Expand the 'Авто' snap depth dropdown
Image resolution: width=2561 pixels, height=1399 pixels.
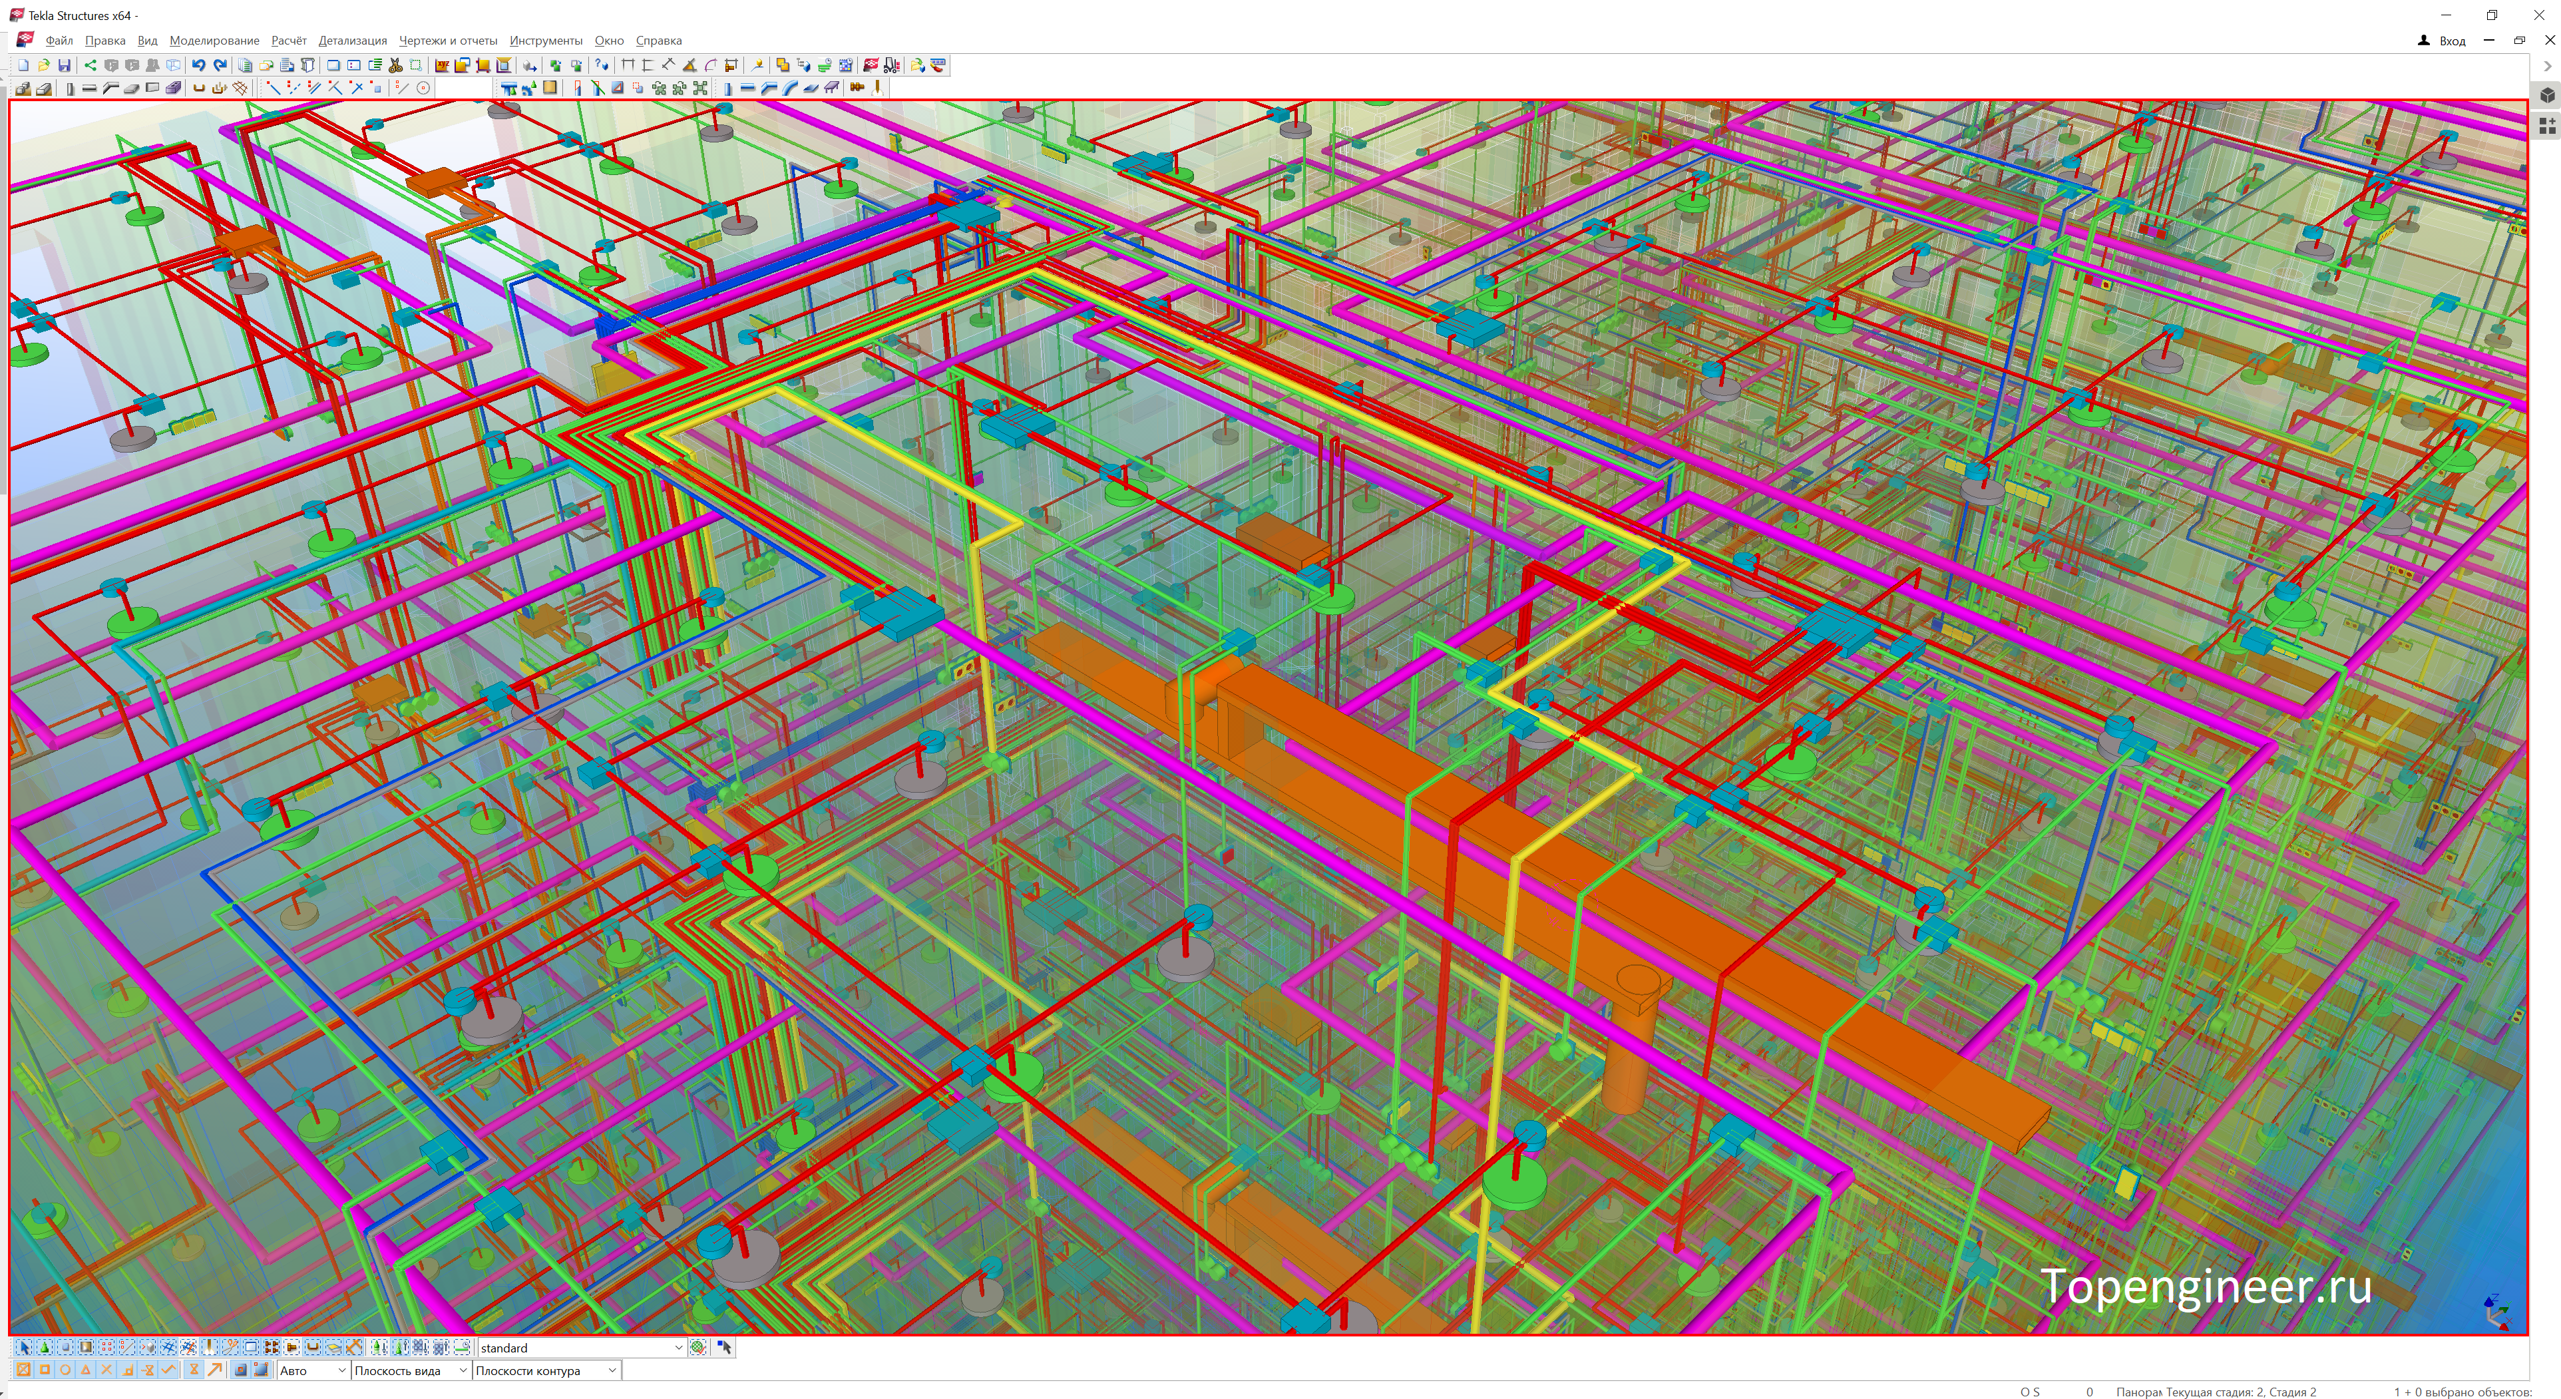pos(341,1371)
